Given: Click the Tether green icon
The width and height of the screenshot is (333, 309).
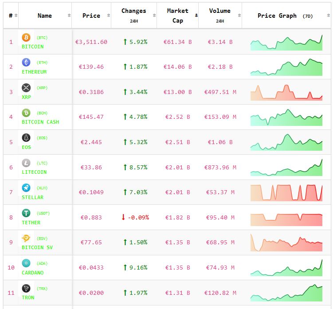Looking at the screenshot, I should [26, 213].
